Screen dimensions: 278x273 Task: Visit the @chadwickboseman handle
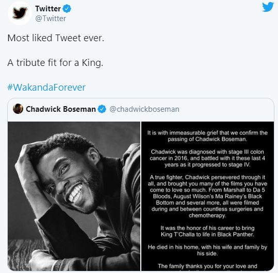144,109
